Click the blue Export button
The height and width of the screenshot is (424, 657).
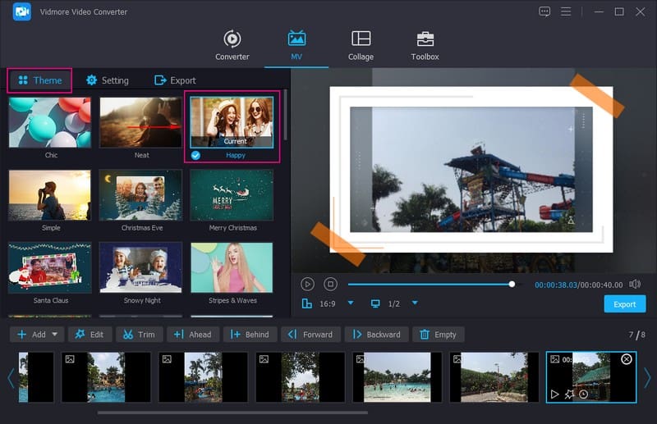(x=624, y=304)
